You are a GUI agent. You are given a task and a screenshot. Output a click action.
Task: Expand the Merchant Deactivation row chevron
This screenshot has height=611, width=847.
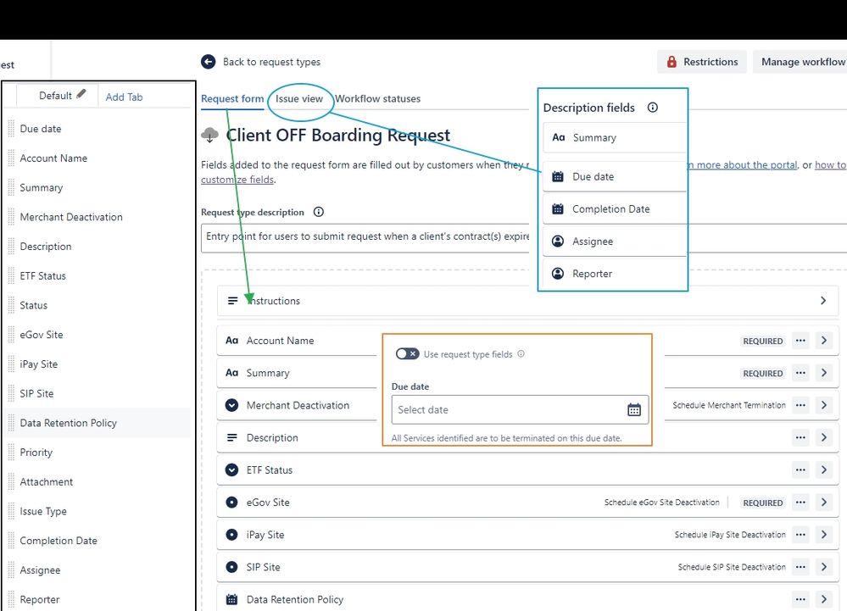824,405
